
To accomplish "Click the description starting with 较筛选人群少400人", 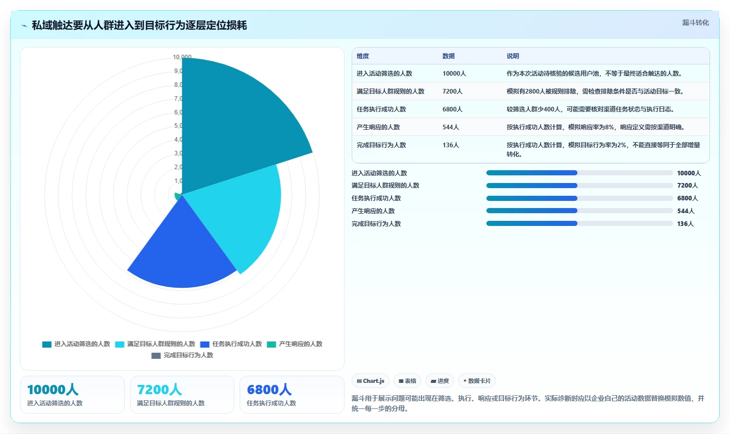I will pos(591,109).
